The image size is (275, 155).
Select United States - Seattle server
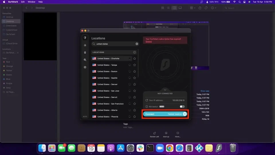point(111,78)
